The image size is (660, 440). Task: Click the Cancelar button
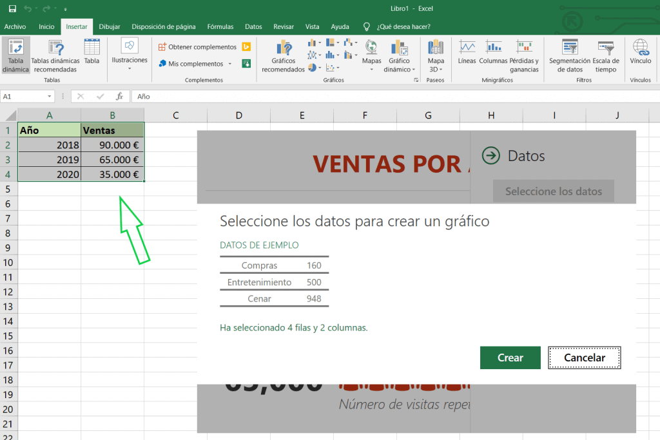pyautogui.click(x=584, y=358)
